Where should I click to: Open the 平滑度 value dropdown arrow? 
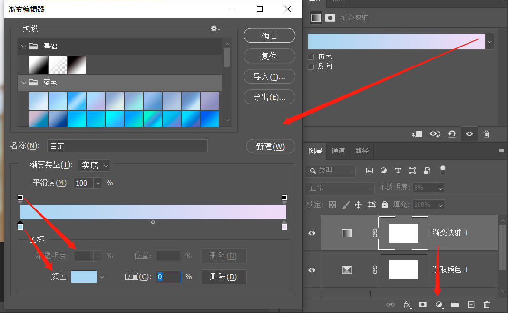point(98,183)
